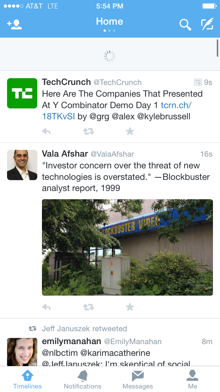Image resolution: width=220 pixels, height=392 pixels.
Task: Open TechCrunch's green profile avatar
Action: 22,93
